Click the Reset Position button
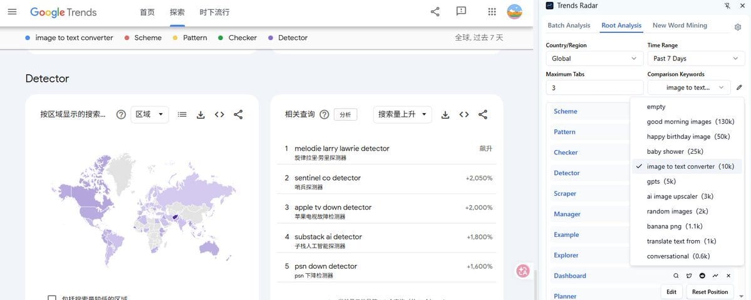The image size is (751, 300). click(x=710, y=291)
